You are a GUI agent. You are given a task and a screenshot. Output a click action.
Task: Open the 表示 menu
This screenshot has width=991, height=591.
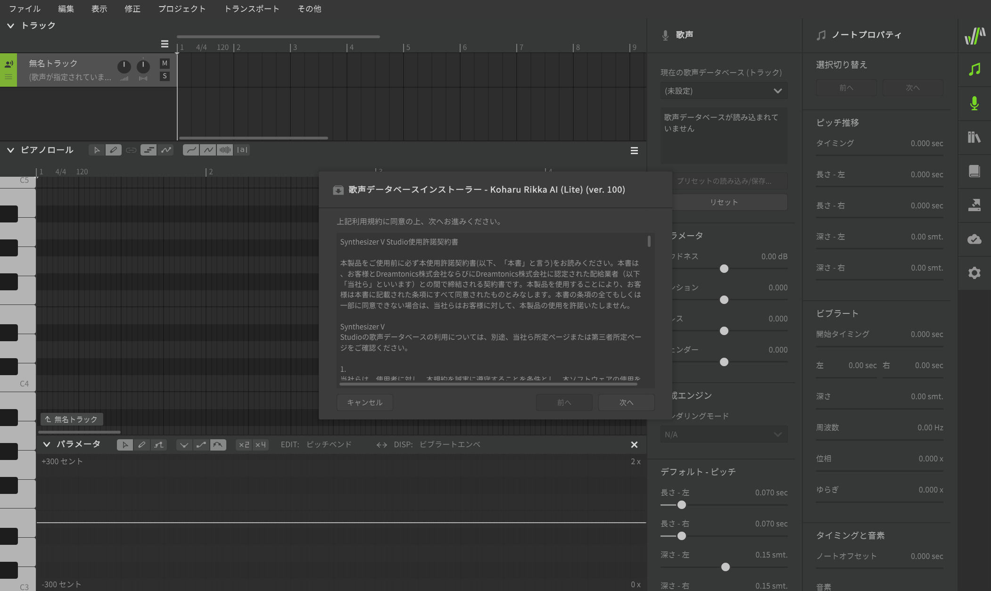coord(99,8)
